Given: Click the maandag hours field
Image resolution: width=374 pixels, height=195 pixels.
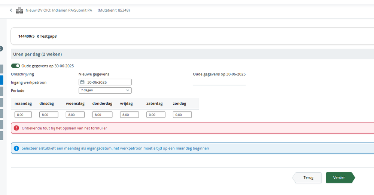Looking at the screenshot, I should coord(23,115).
